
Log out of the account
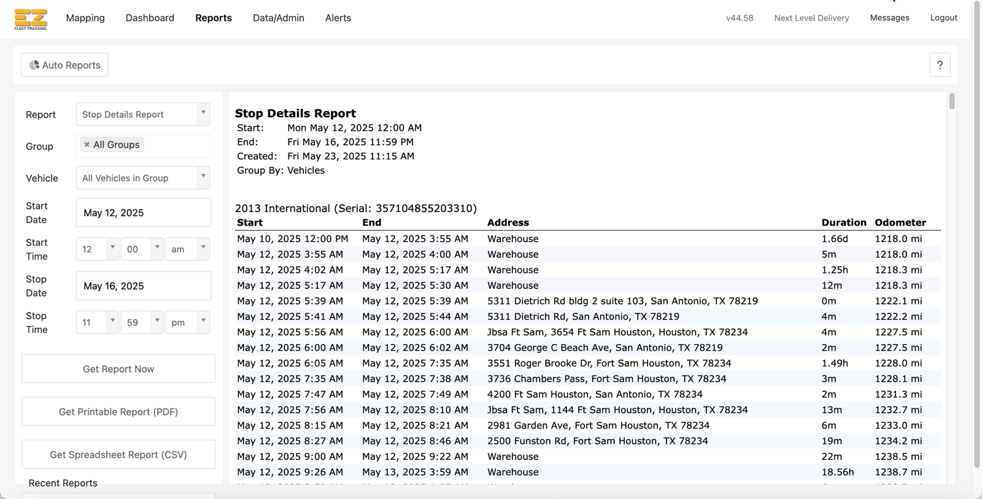[943, 18]
